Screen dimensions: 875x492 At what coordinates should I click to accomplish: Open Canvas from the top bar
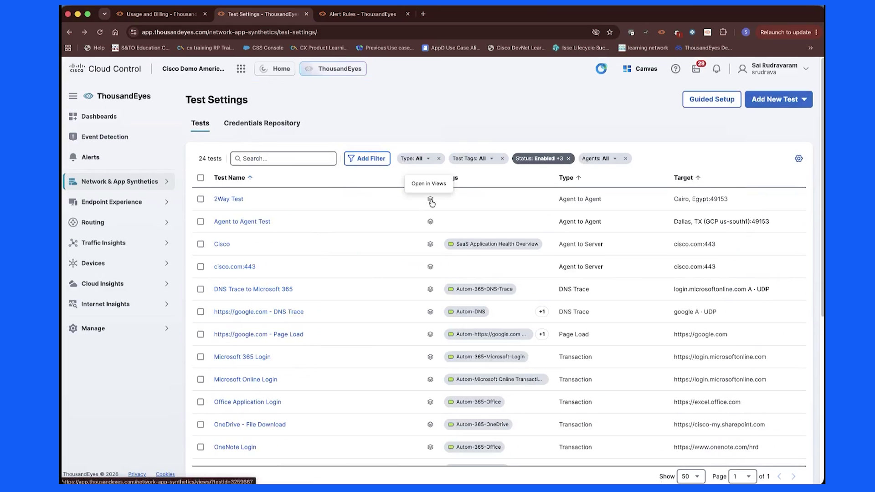[x=640, y=69]
